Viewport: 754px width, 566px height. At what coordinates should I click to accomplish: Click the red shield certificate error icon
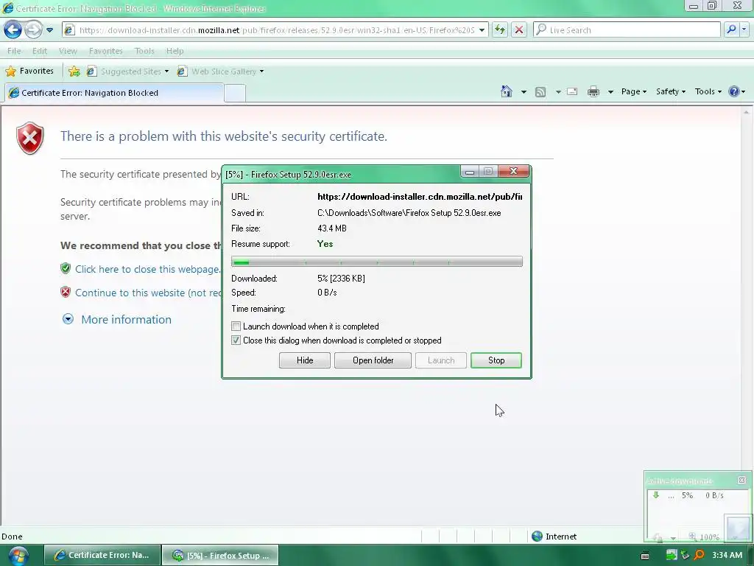[29, 138]
